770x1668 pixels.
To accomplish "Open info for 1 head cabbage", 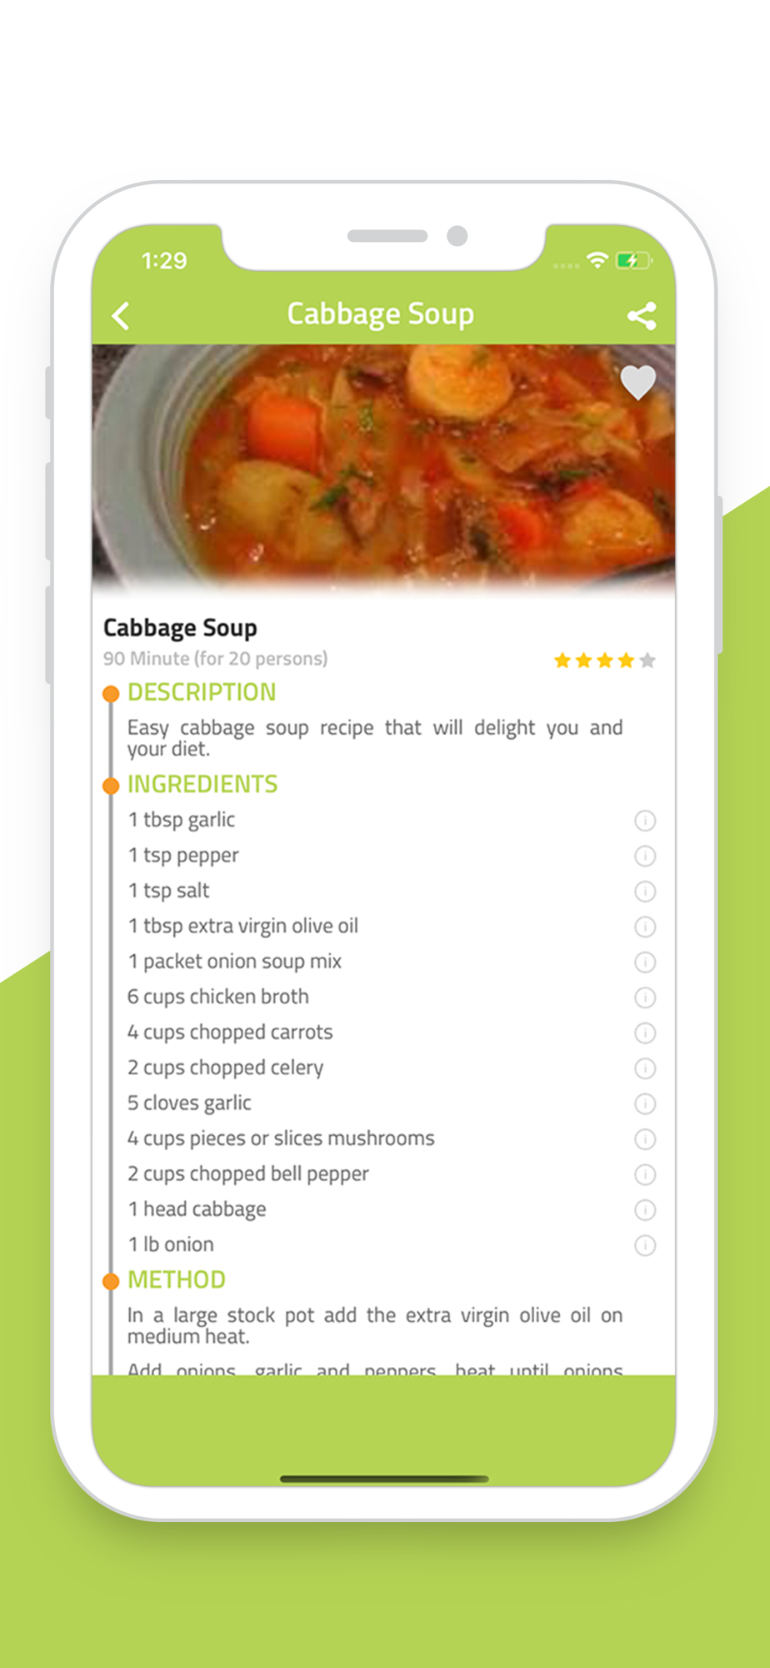I will click(x=645, y=1210).
